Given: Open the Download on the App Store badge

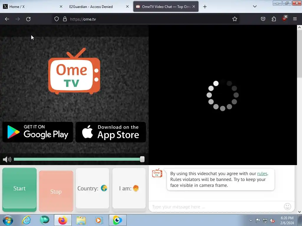Looking at the screenshot, I should pyautogui.click(x=111, y=132).
